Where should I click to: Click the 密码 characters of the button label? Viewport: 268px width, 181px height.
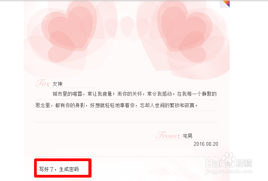[x=74, y=169]
